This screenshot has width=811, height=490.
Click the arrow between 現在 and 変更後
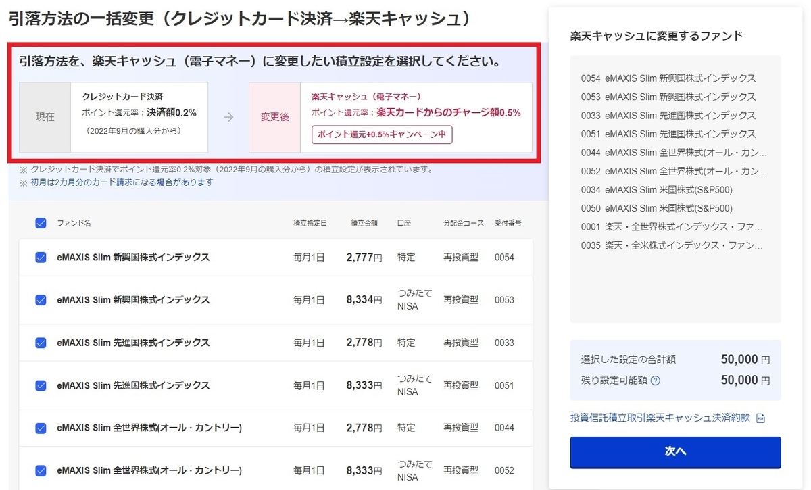point(228,117)
